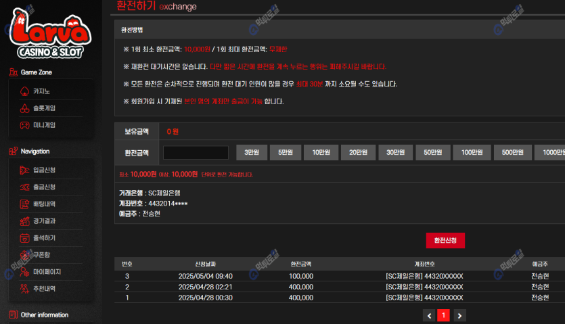This screenshot has height=324, width=565.
Task: Click the 출금신청 withdrawal icon
Action: [24, 187]
